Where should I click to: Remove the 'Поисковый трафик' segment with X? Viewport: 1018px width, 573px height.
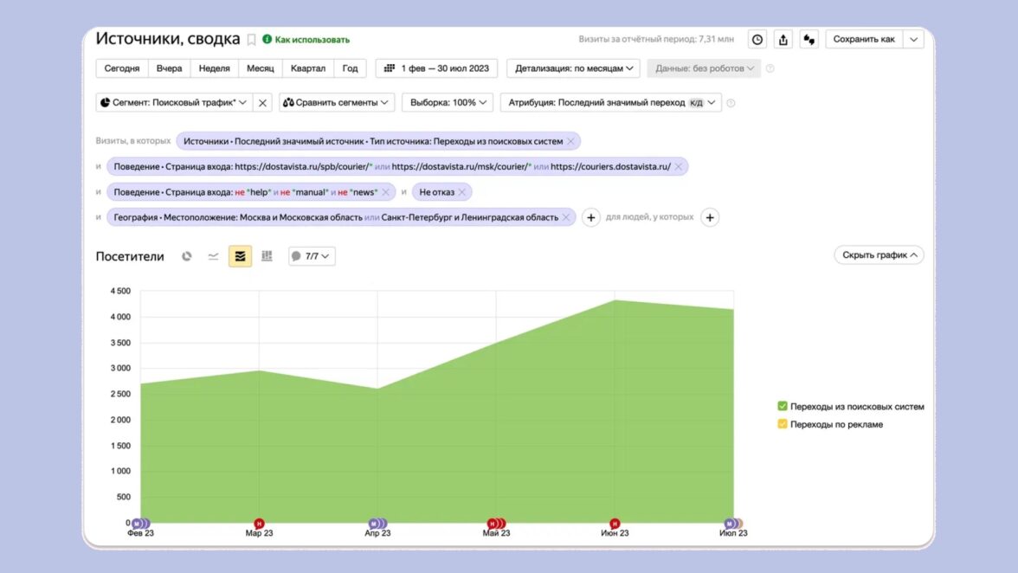[263, 103]
